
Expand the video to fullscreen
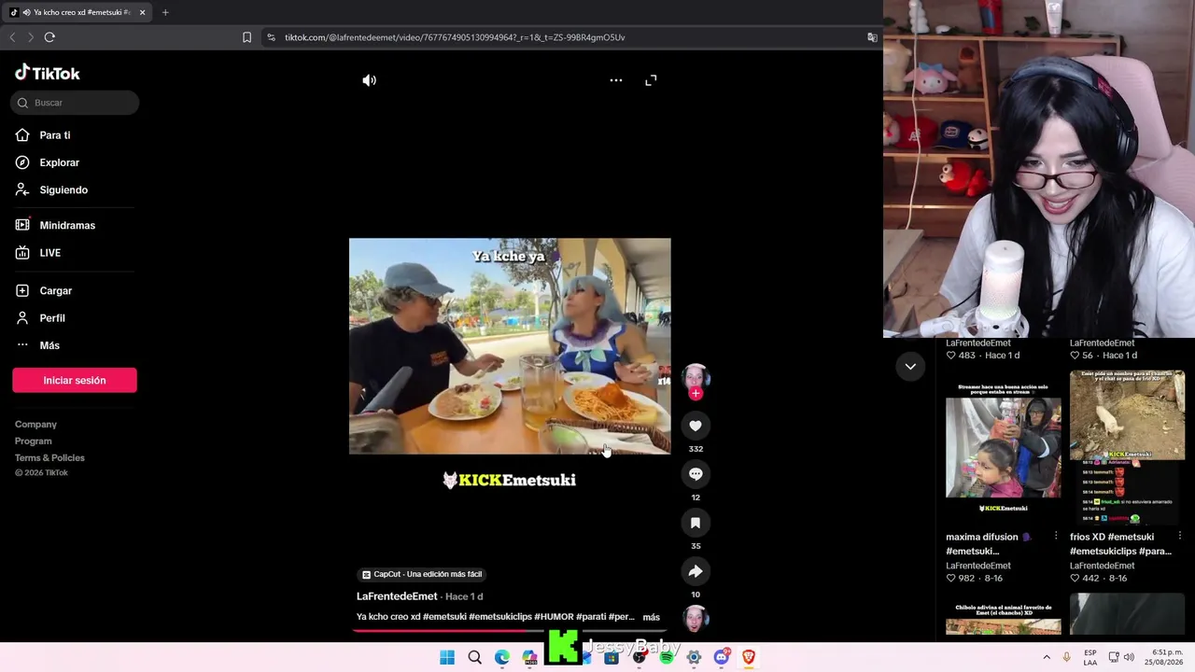[651, 80]
